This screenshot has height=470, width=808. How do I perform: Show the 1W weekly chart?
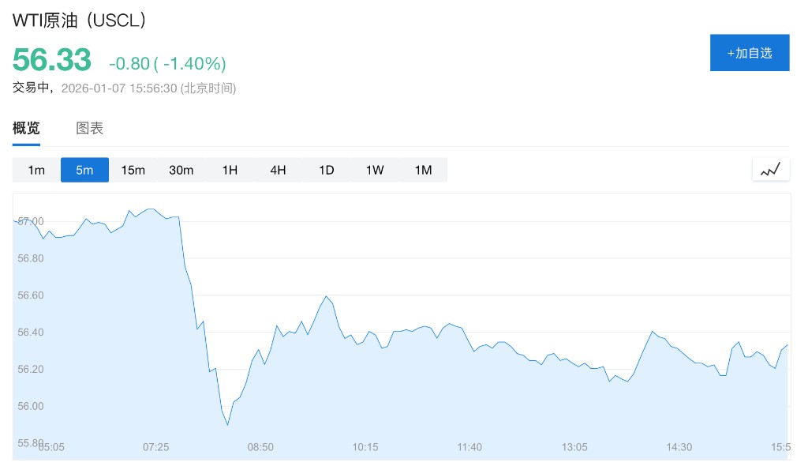(375, 170)
